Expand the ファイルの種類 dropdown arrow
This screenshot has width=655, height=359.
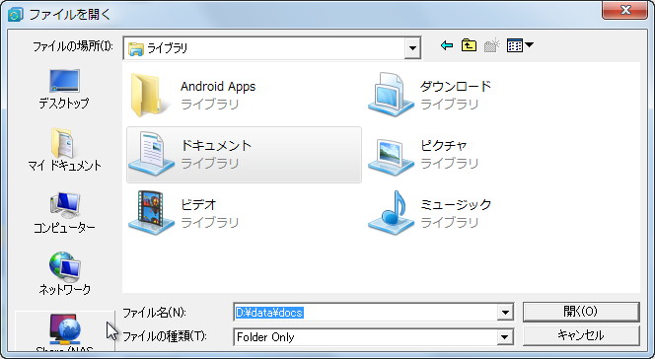[505, 336]
